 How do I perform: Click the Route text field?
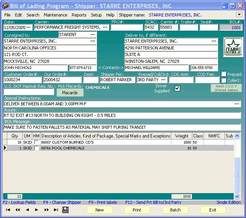tap(122, 115)
